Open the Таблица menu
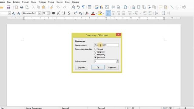 [x=42, y=2]
